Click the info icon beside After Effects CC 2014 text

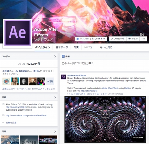4,104
